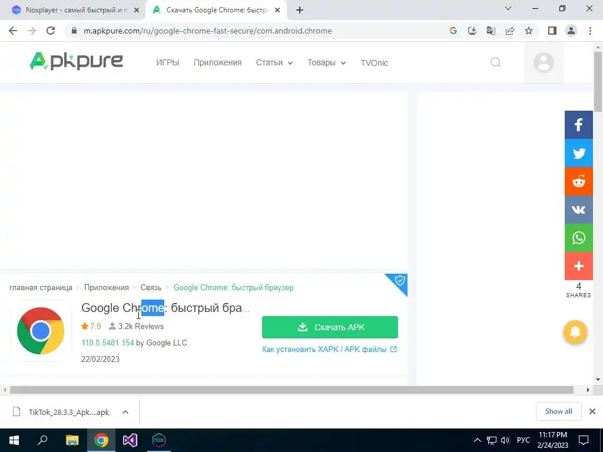
Task: Open Приложения nav menu item
Action: click(x=218, y=62)
